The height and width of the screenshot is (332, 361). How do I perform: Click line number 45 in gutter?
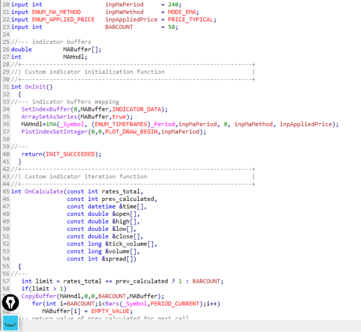point(6,192)
